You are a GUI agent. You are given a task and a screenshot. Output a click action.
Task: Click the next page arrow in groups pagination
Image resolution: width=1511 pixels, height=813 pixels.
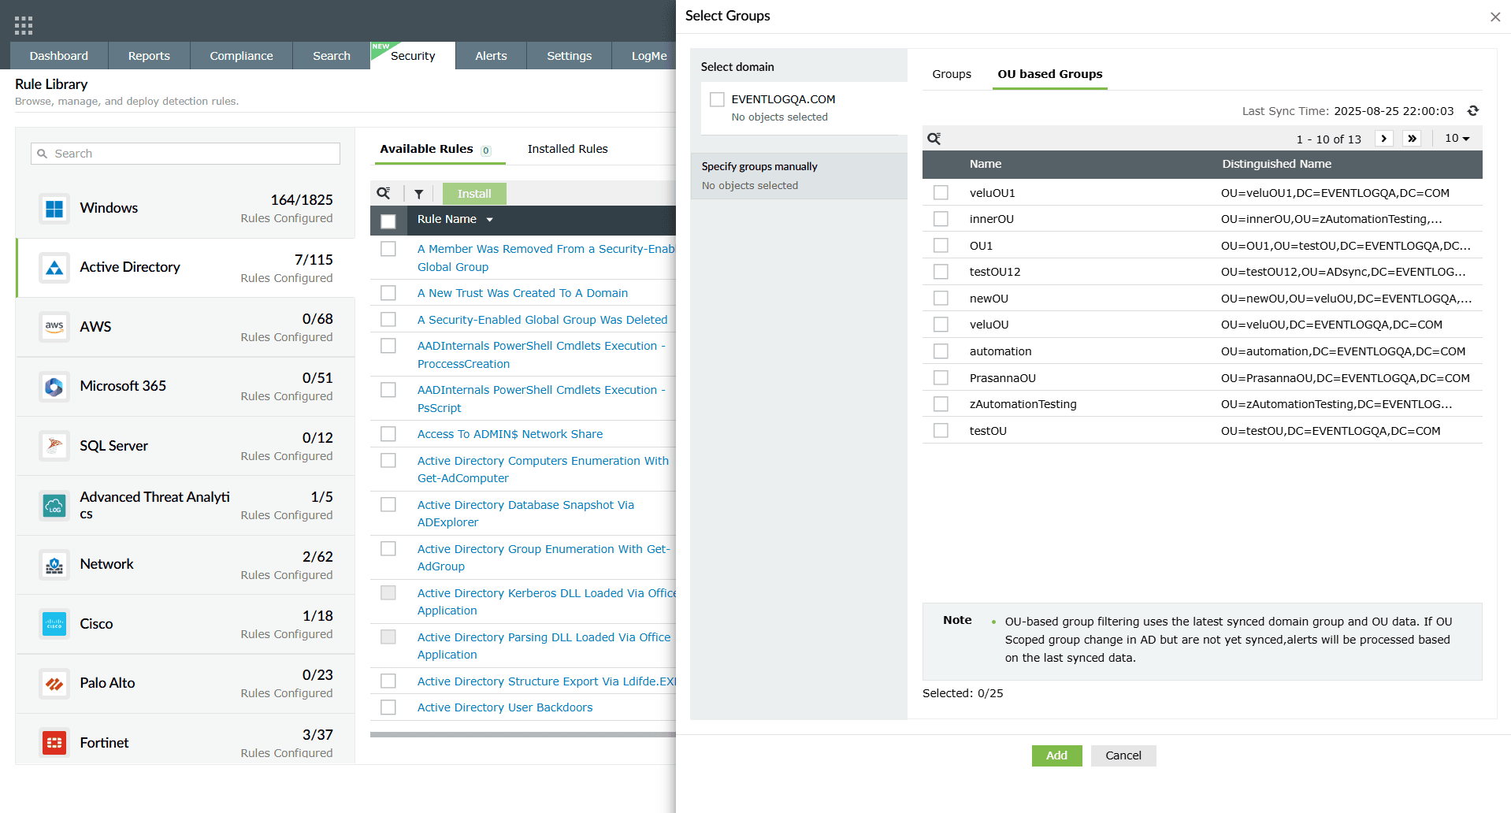(x=1384, y=138)
